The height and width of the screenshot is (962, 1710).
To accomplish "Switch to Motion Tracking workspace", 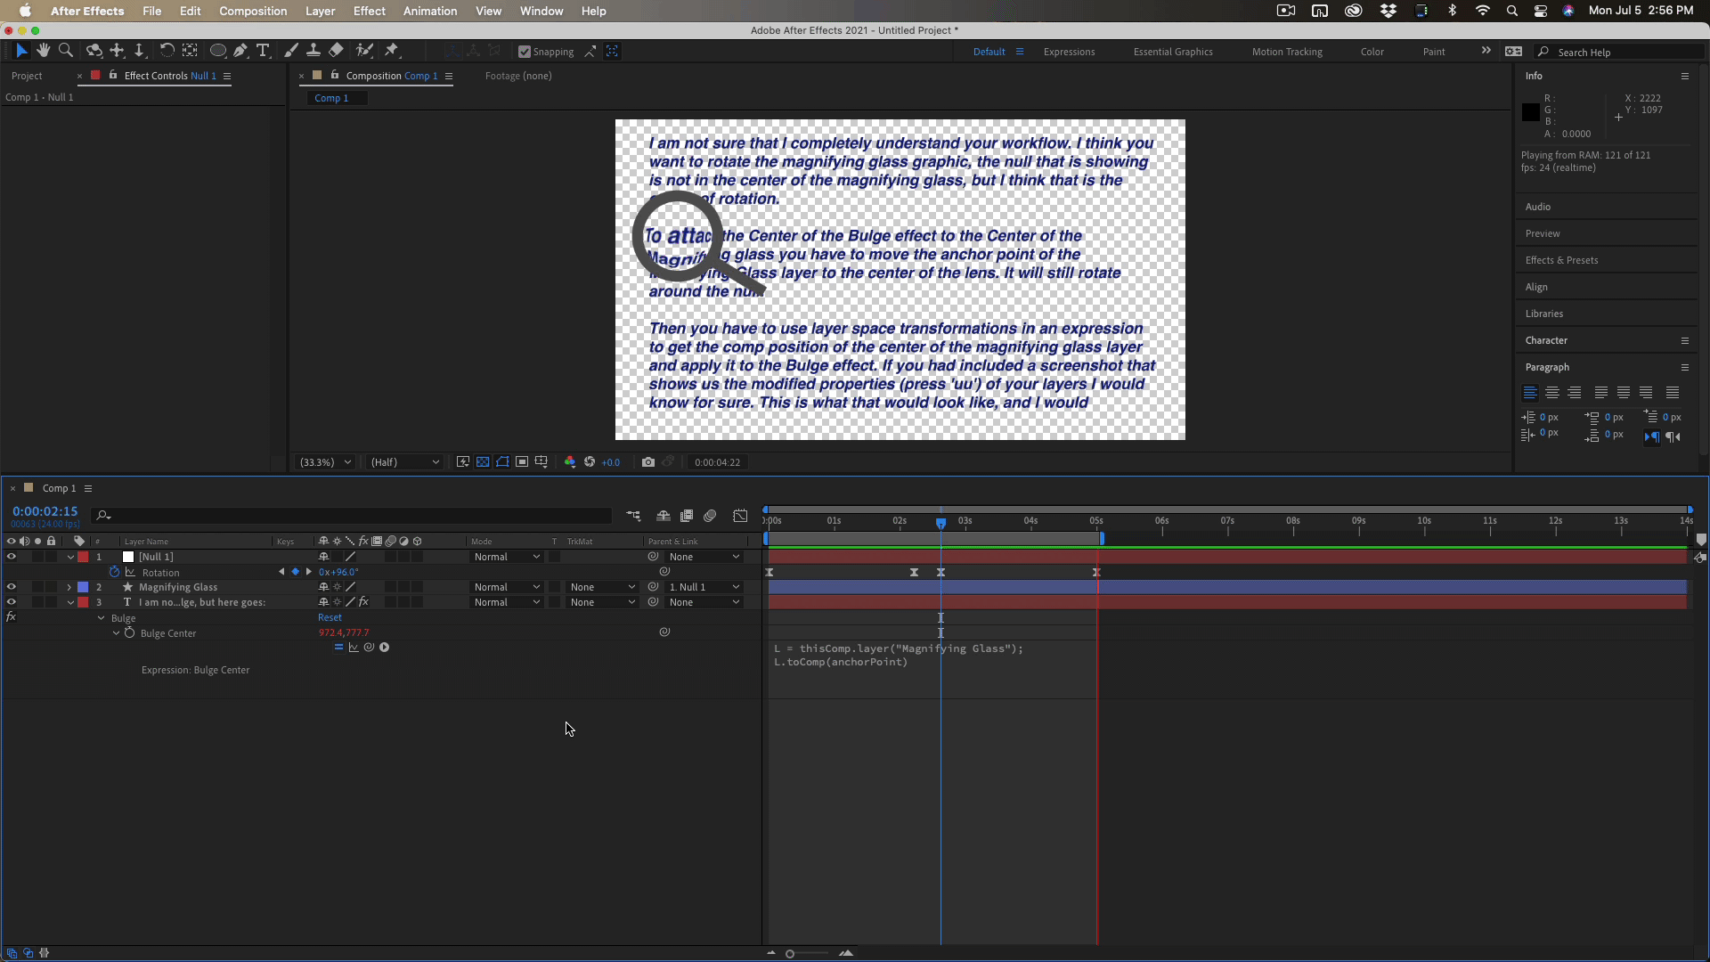I will [1286, 52].
